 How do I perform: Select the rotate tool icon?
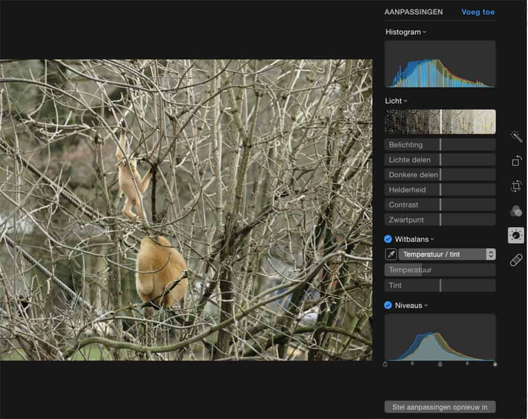[516, 161]
